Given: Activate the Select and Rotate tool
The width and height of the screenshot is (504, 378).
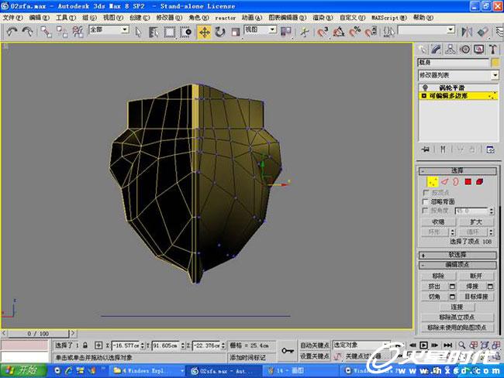Looking at the screenshot, I should point(220,32).
